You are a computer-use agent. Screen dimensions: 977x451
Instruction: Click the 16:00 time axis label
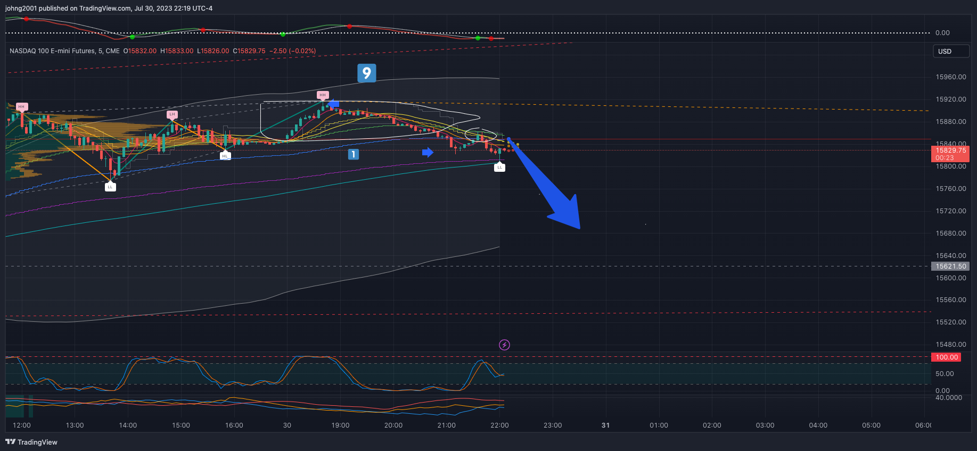[234, 425]
